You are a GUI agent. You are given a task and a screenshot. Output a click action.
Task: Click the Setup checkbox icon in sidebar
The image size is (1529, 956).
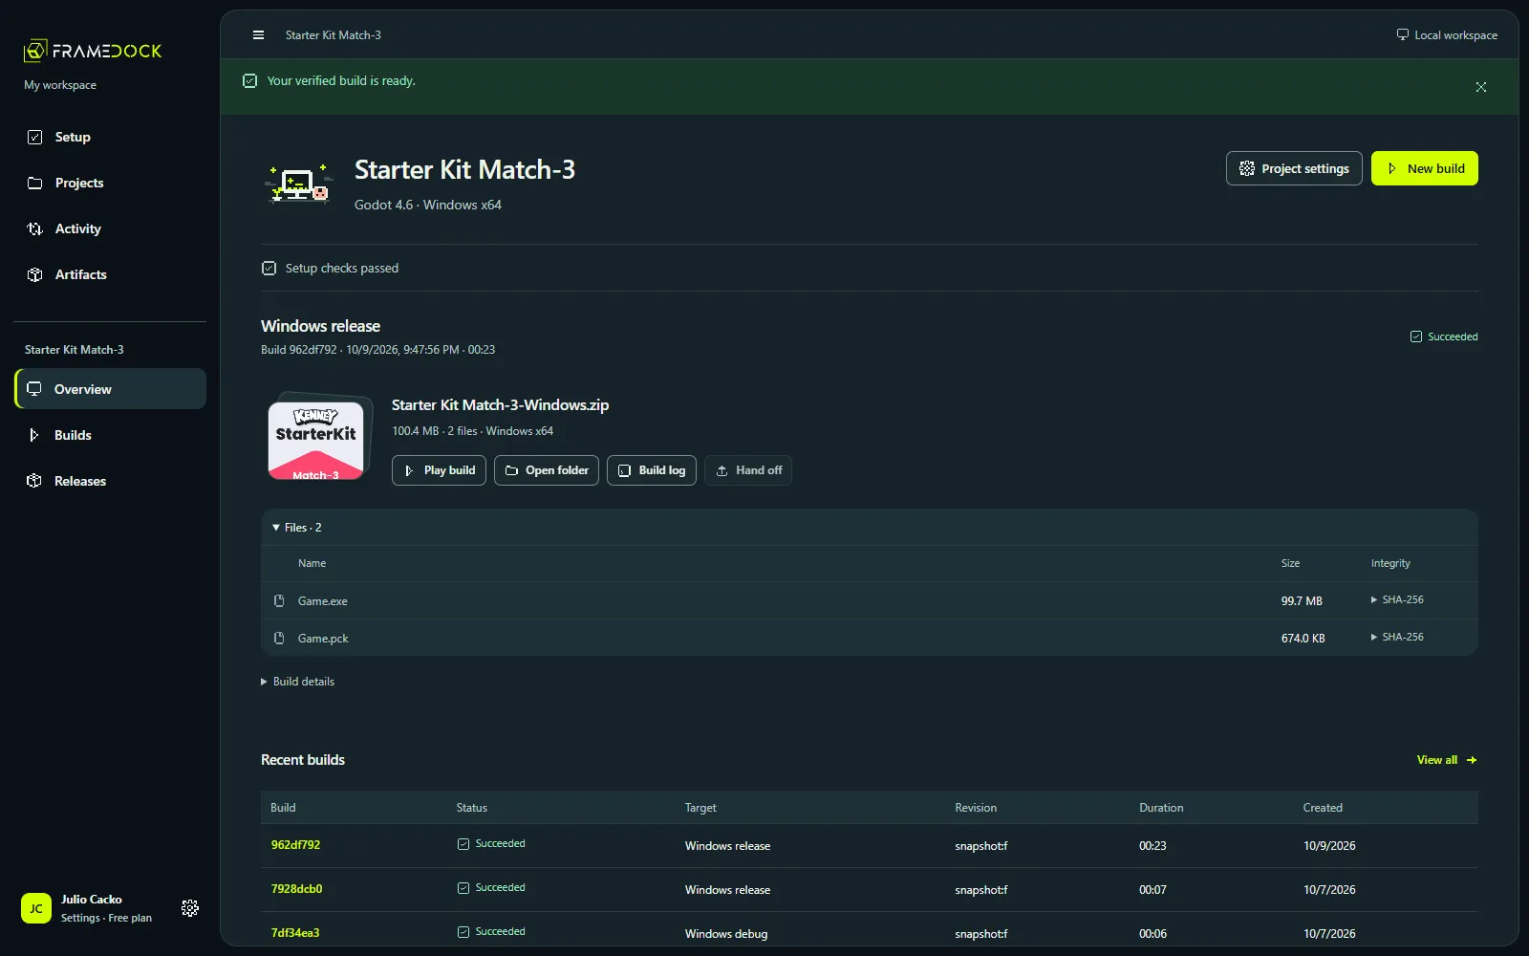[35, 137]
